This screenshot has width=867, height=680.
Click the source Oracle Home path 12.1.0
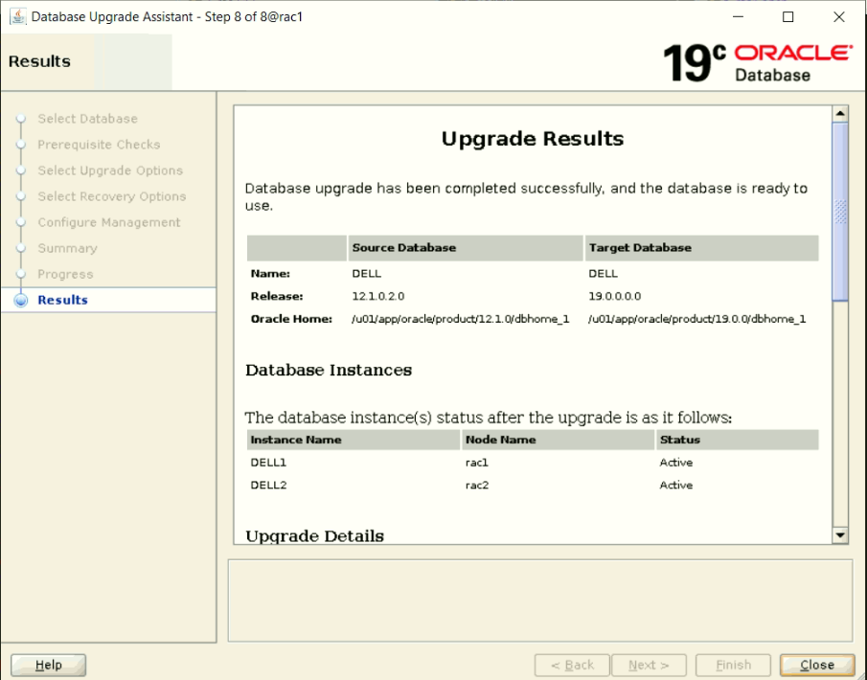(x=461, y=319)
